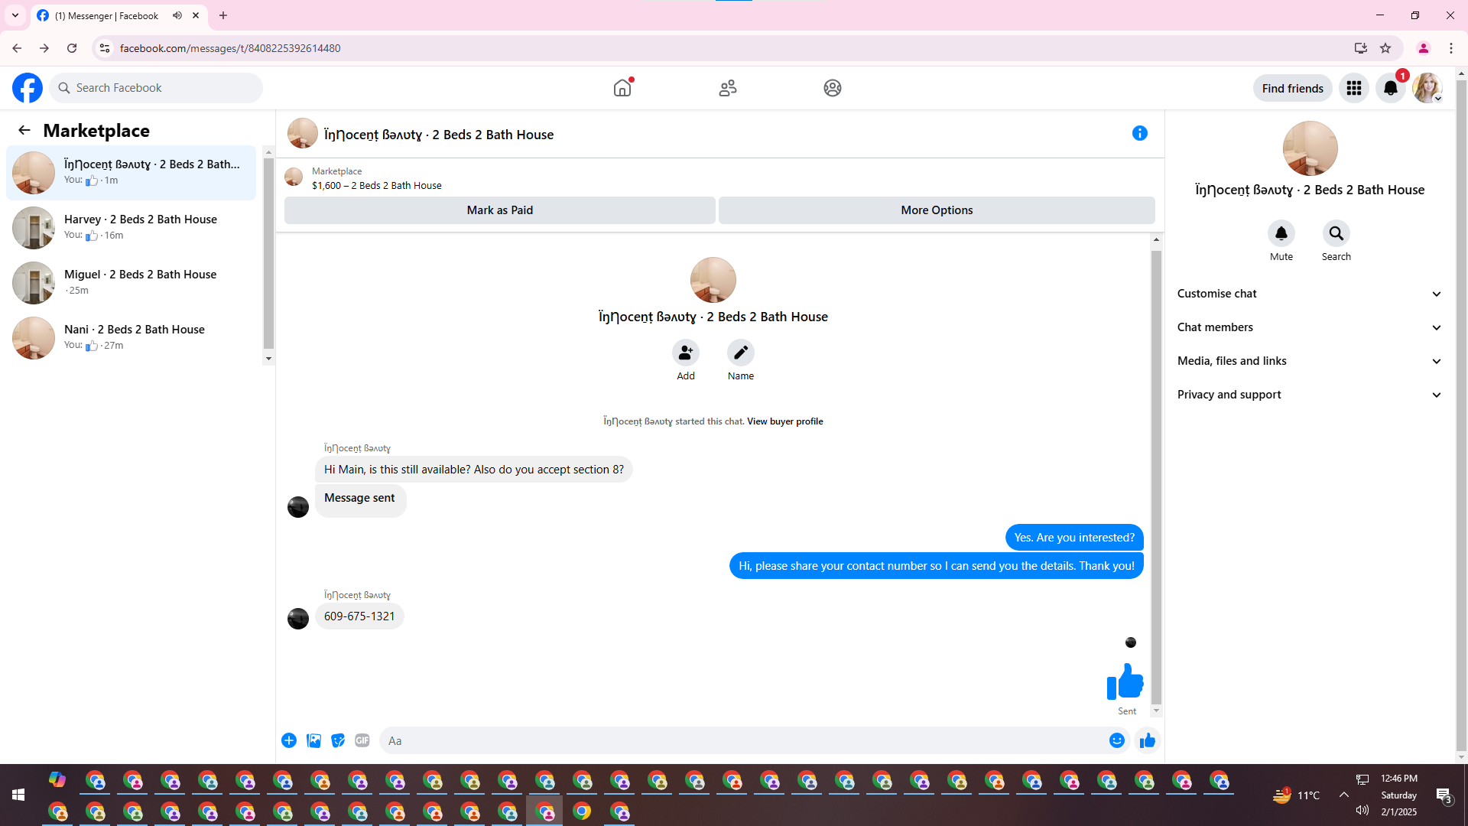The width and height of the screenshot is (1468, 826).
Task: Open the View buyer profile link
Action: click(784, 421)
